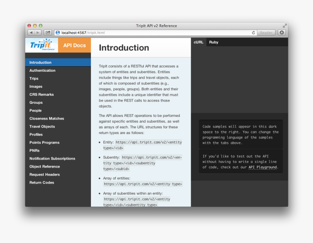Image resolution: width=313 pixels, height=243 pixels.
Task: Click the window title TripIt API v2 Reference
Action: click(156, 26)
